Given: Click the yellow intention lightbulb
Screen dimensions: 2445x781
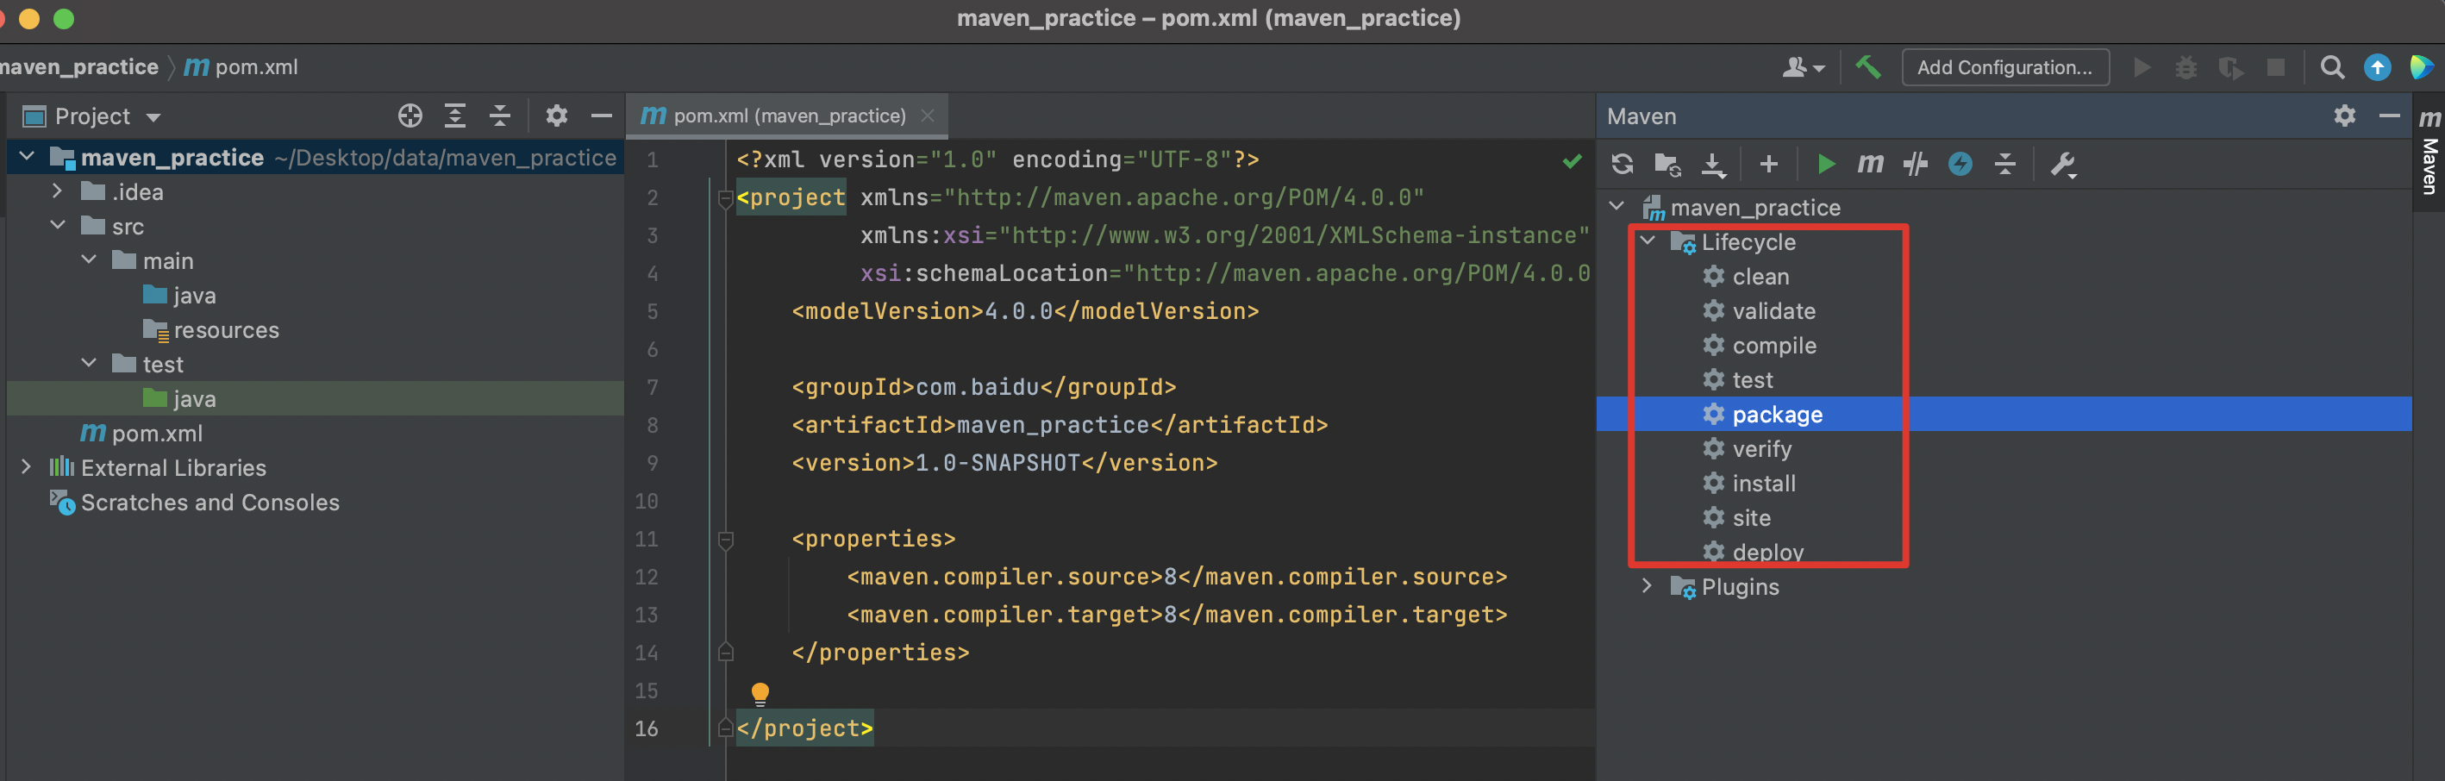Looking at the screenshot, I should pos(760,694).
